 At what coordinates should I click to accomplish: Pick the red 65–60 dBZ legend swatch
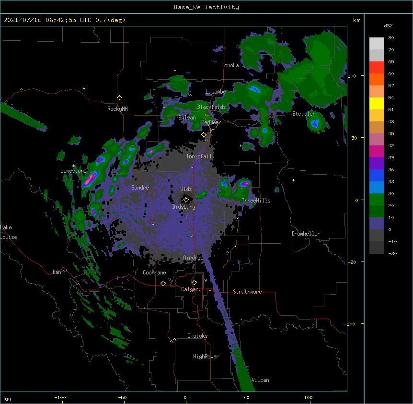coord(377,67)
